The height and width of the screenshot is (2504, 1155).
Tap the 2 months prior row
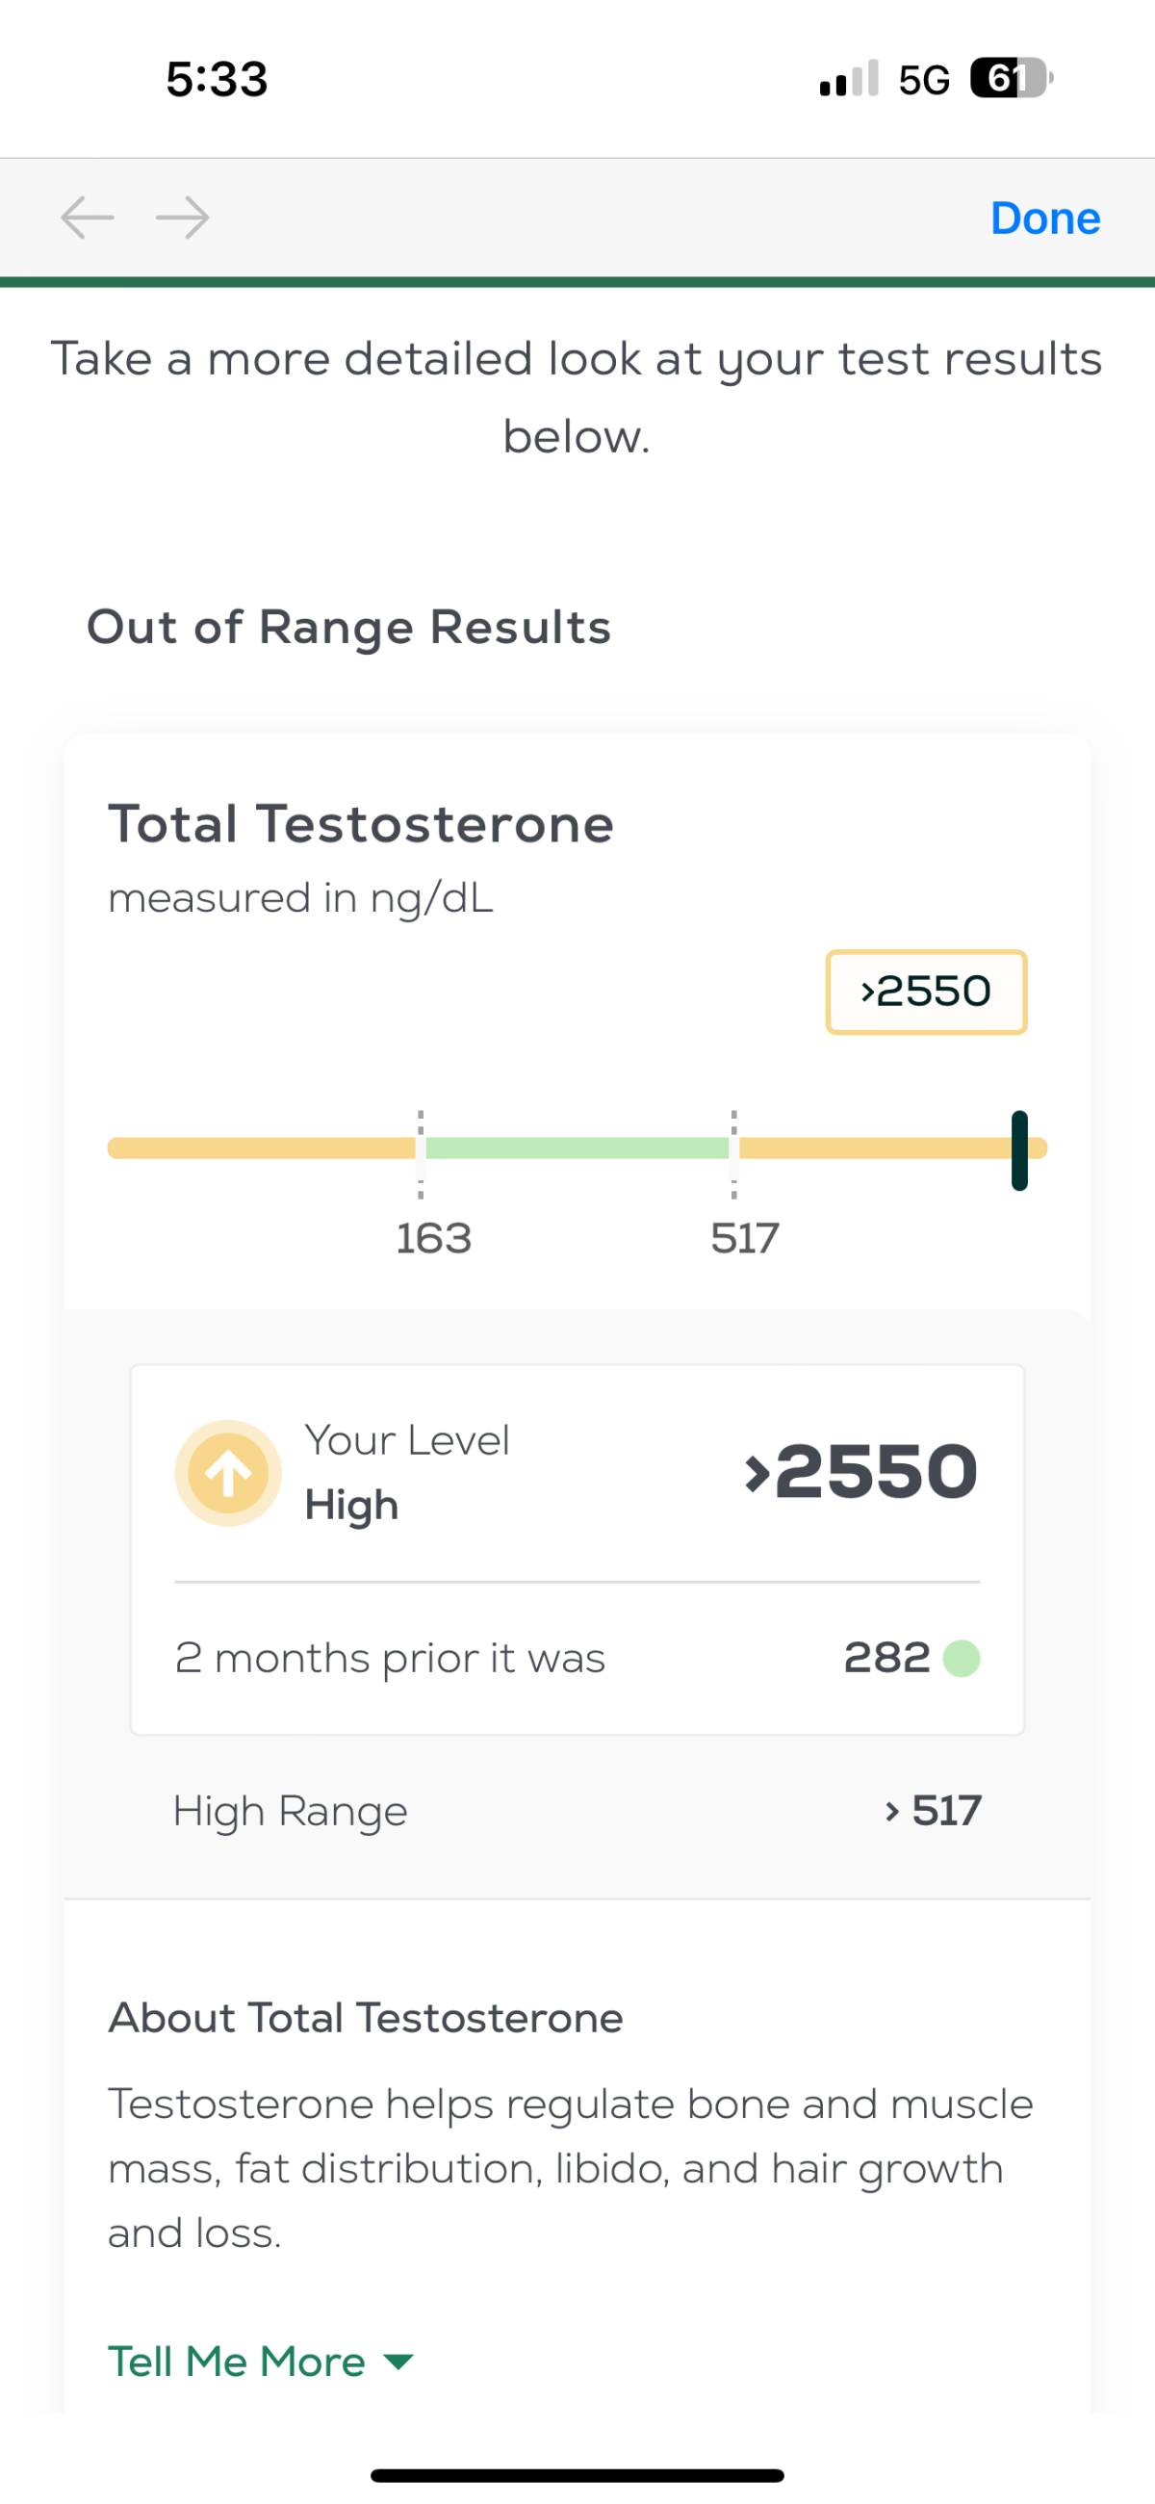(x=577, y=1659)
